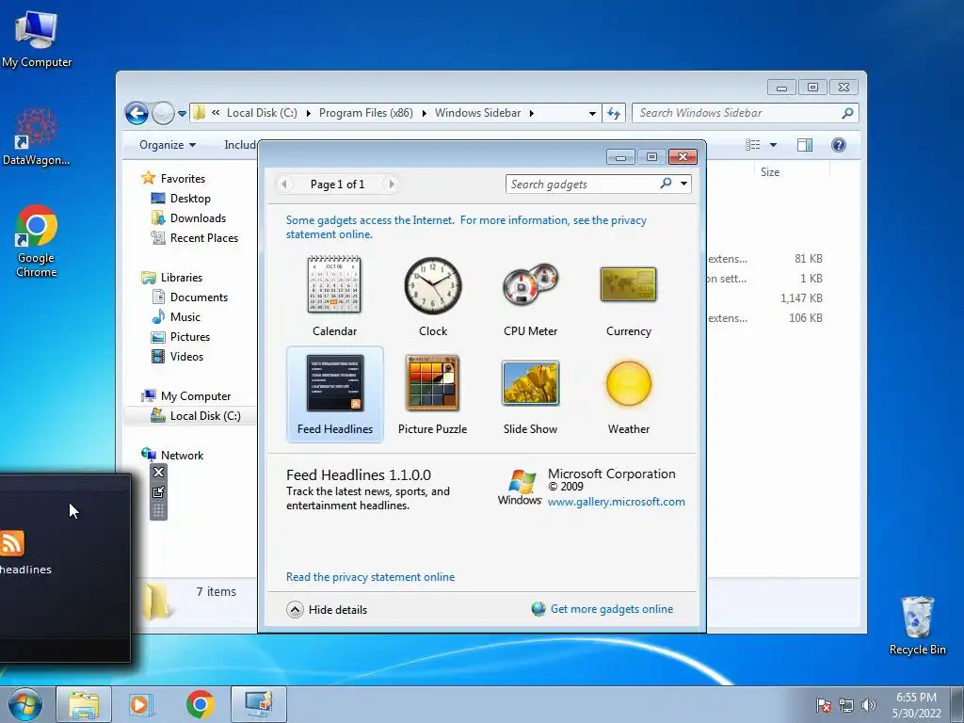Select the Slide Show gadget
The width and height of the screenshot is (964, 723).
(531, 394)
